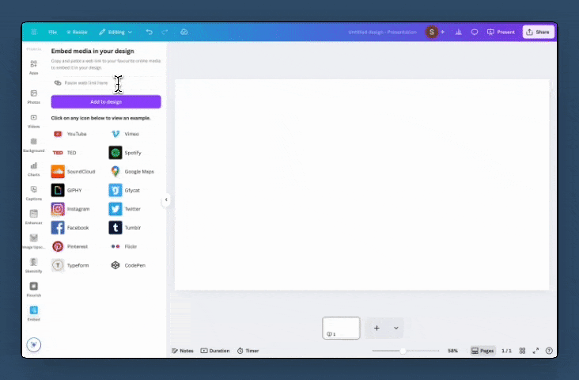View the Vimeo embed example
The width and height of the screenshot is (579, 380).
coord(125,134)
